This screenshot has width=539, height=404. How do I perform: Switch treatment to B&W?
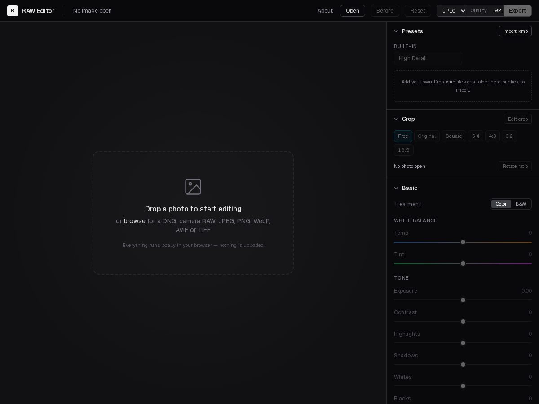pyautogui.click(x=521, y=204)
